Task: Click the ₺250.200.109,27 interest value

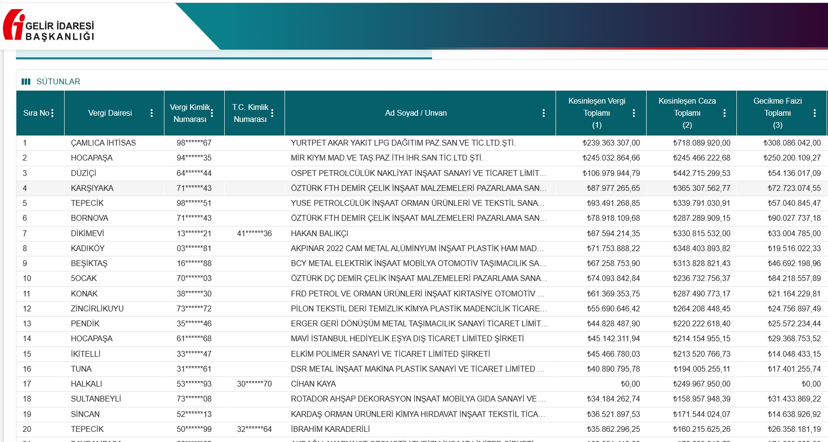Action: click(792, 158)
